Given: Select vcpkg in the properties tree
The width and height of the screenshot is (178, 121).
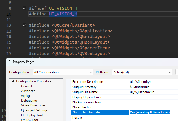Looking at the screenshot, I should click(26, 96).
